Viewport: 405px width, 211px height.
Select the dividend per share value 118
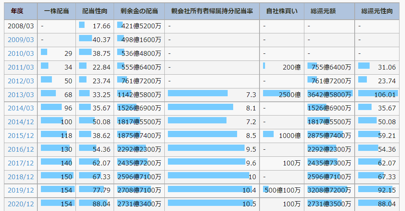57,136
